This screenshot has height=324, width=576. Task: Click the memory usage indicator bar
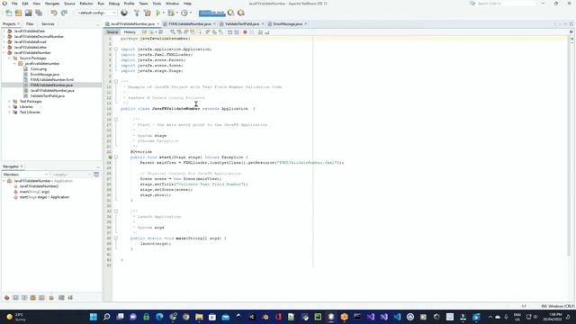point(212,13)
